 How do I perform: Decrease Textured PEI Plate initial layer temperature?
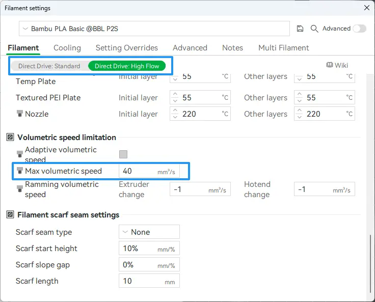(175, 101)
